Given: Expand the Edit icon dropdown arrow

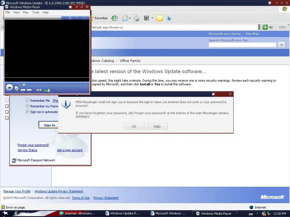Looking at the screenshot, I should [x=152, y=18].
